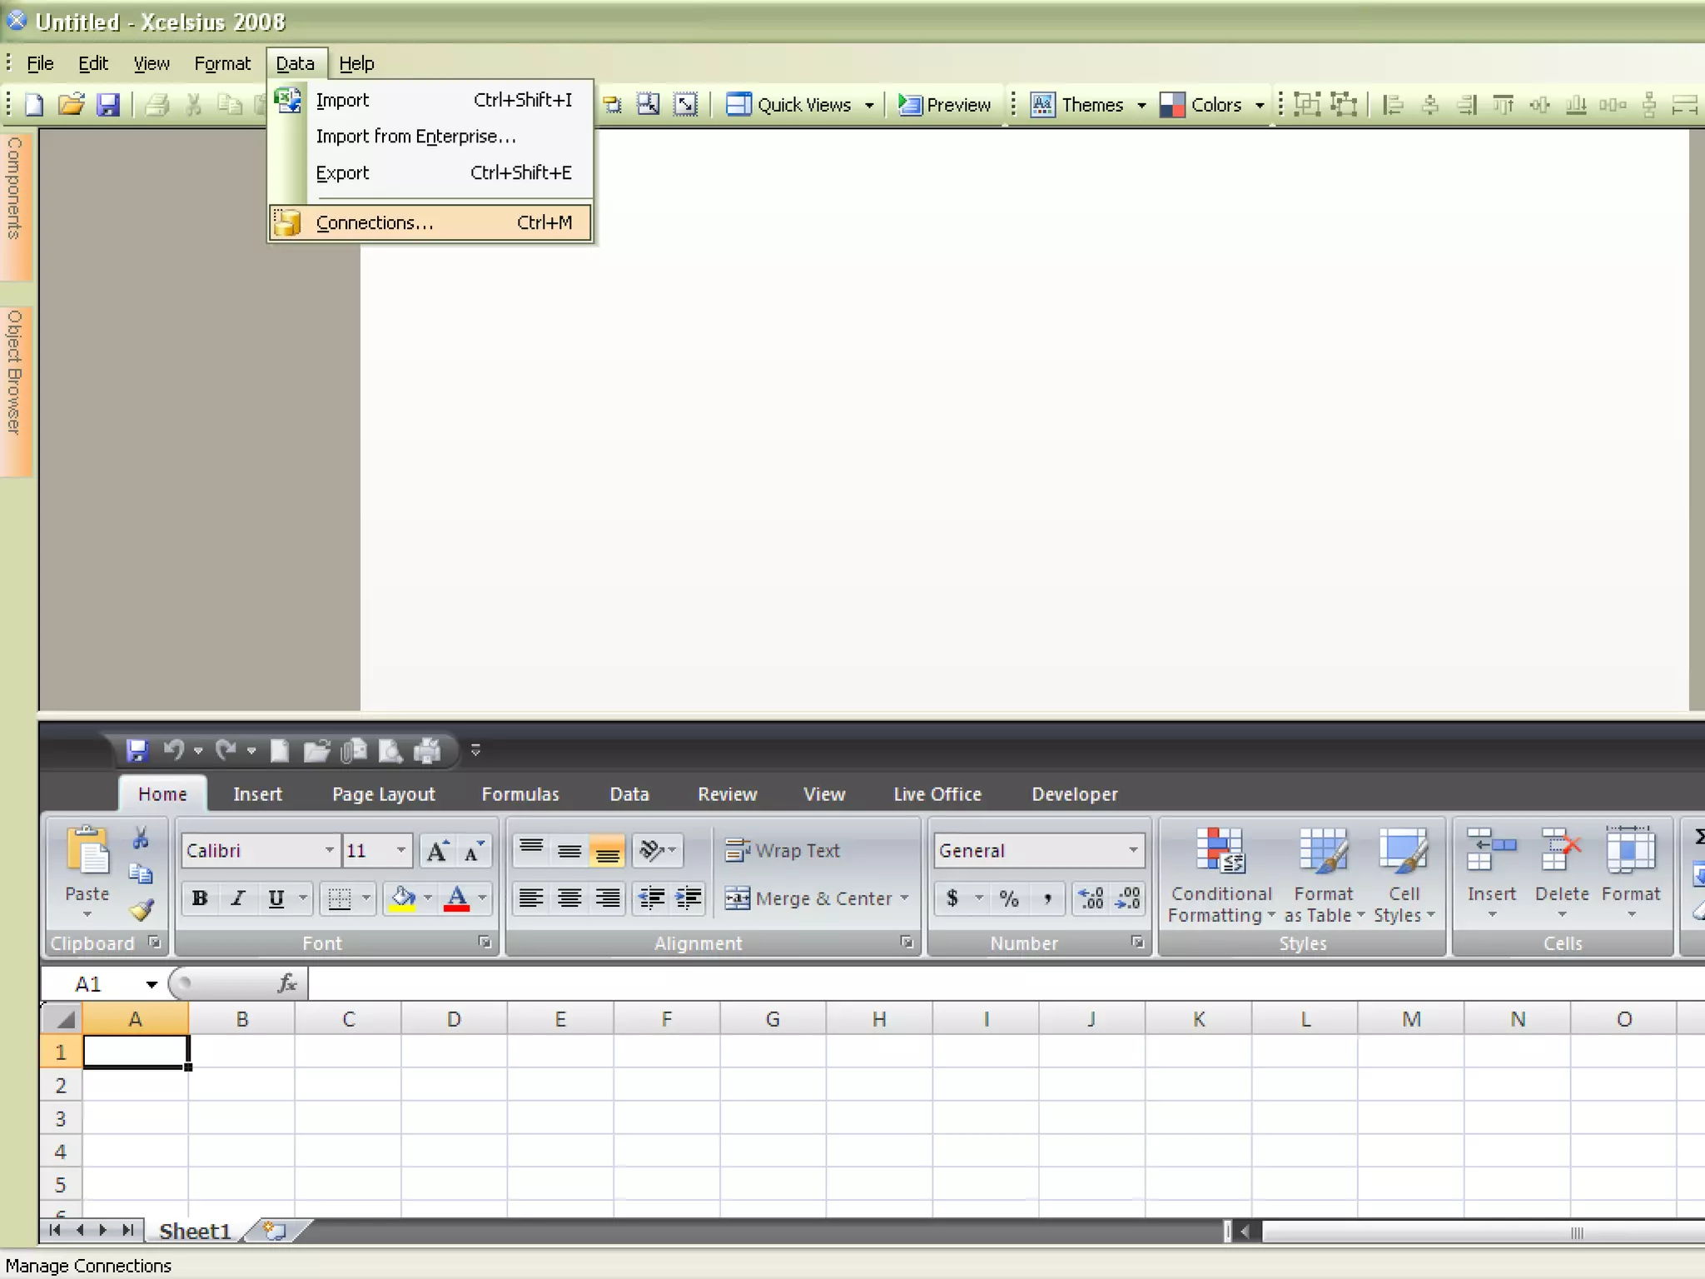Click the red Font Color A button

[456, 898]
